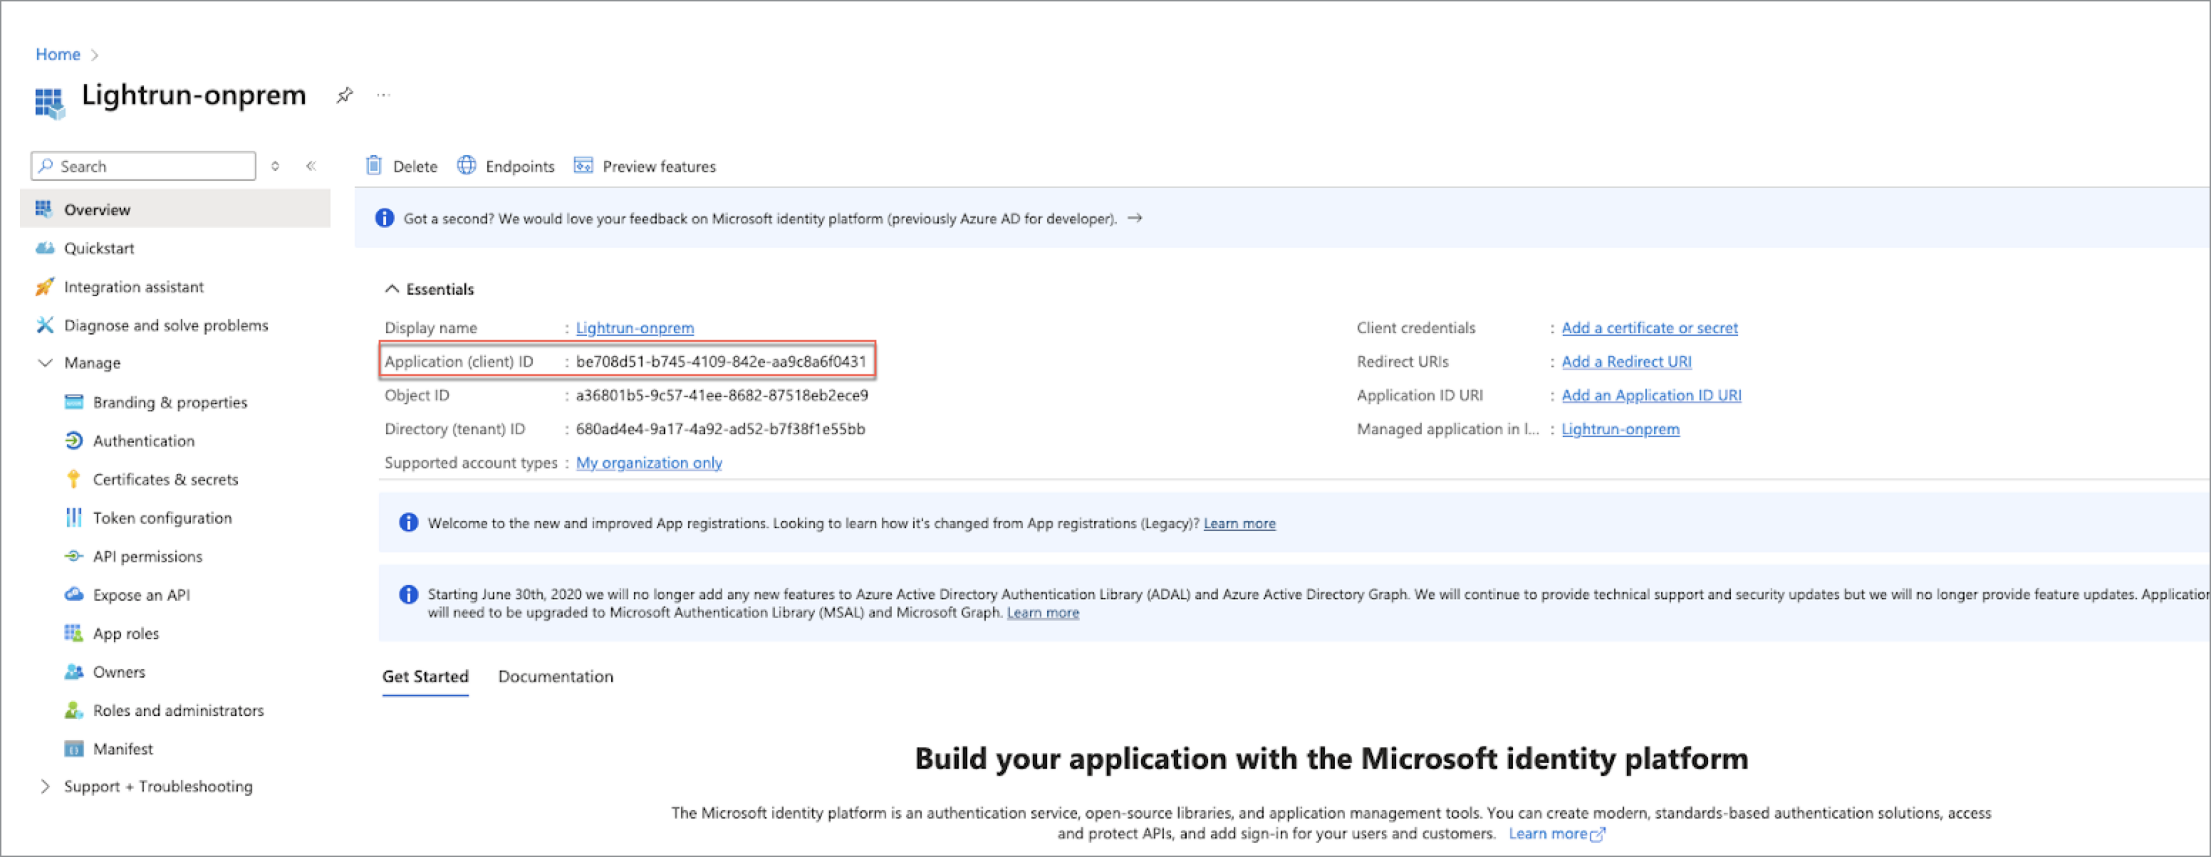Click the pin icon next to Lightrun-onprem title
The width and height of the screenshot is (2211, 857).
(x=344, y=95)
